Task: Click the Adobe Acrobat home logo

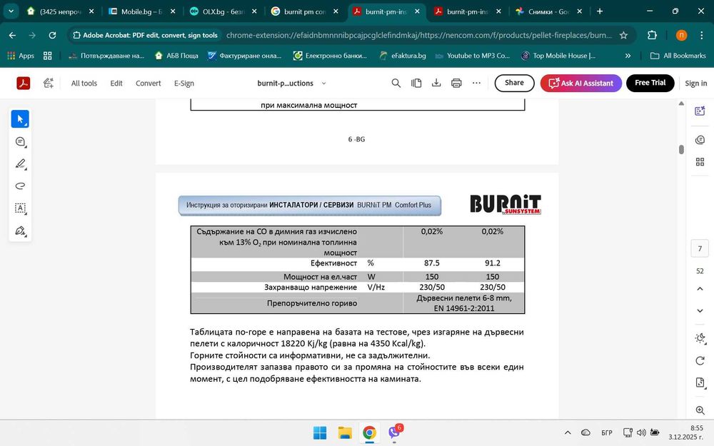Action: [24, 83]
